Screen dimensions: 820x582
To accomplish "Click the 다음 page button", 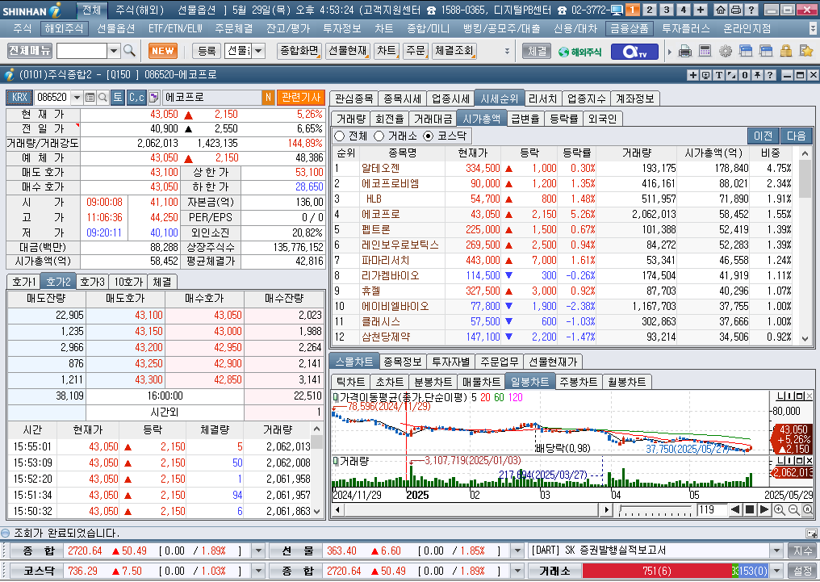I will click(797, 136).
